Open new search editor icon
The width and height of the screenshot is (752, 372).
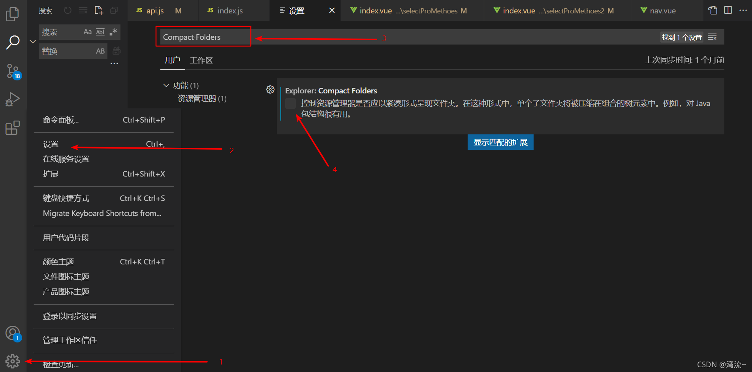coord(99,10)
